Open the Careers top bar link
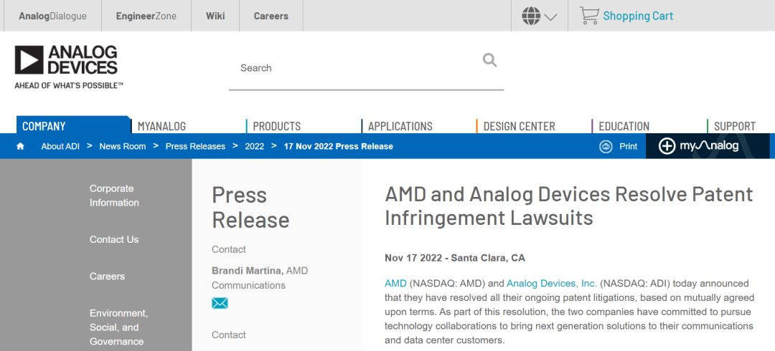This screenshot has height=351, width=775. point(271,16)
